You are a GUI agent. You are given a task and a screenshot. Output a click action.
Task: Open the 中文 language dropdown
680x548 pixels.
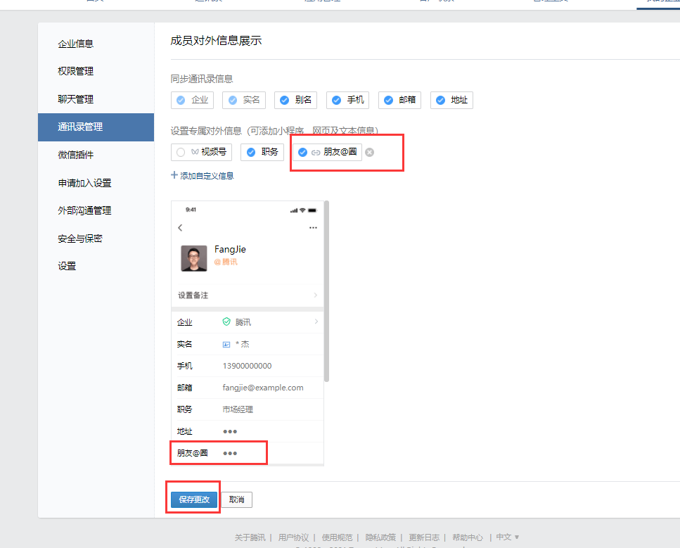coord(508,537)
